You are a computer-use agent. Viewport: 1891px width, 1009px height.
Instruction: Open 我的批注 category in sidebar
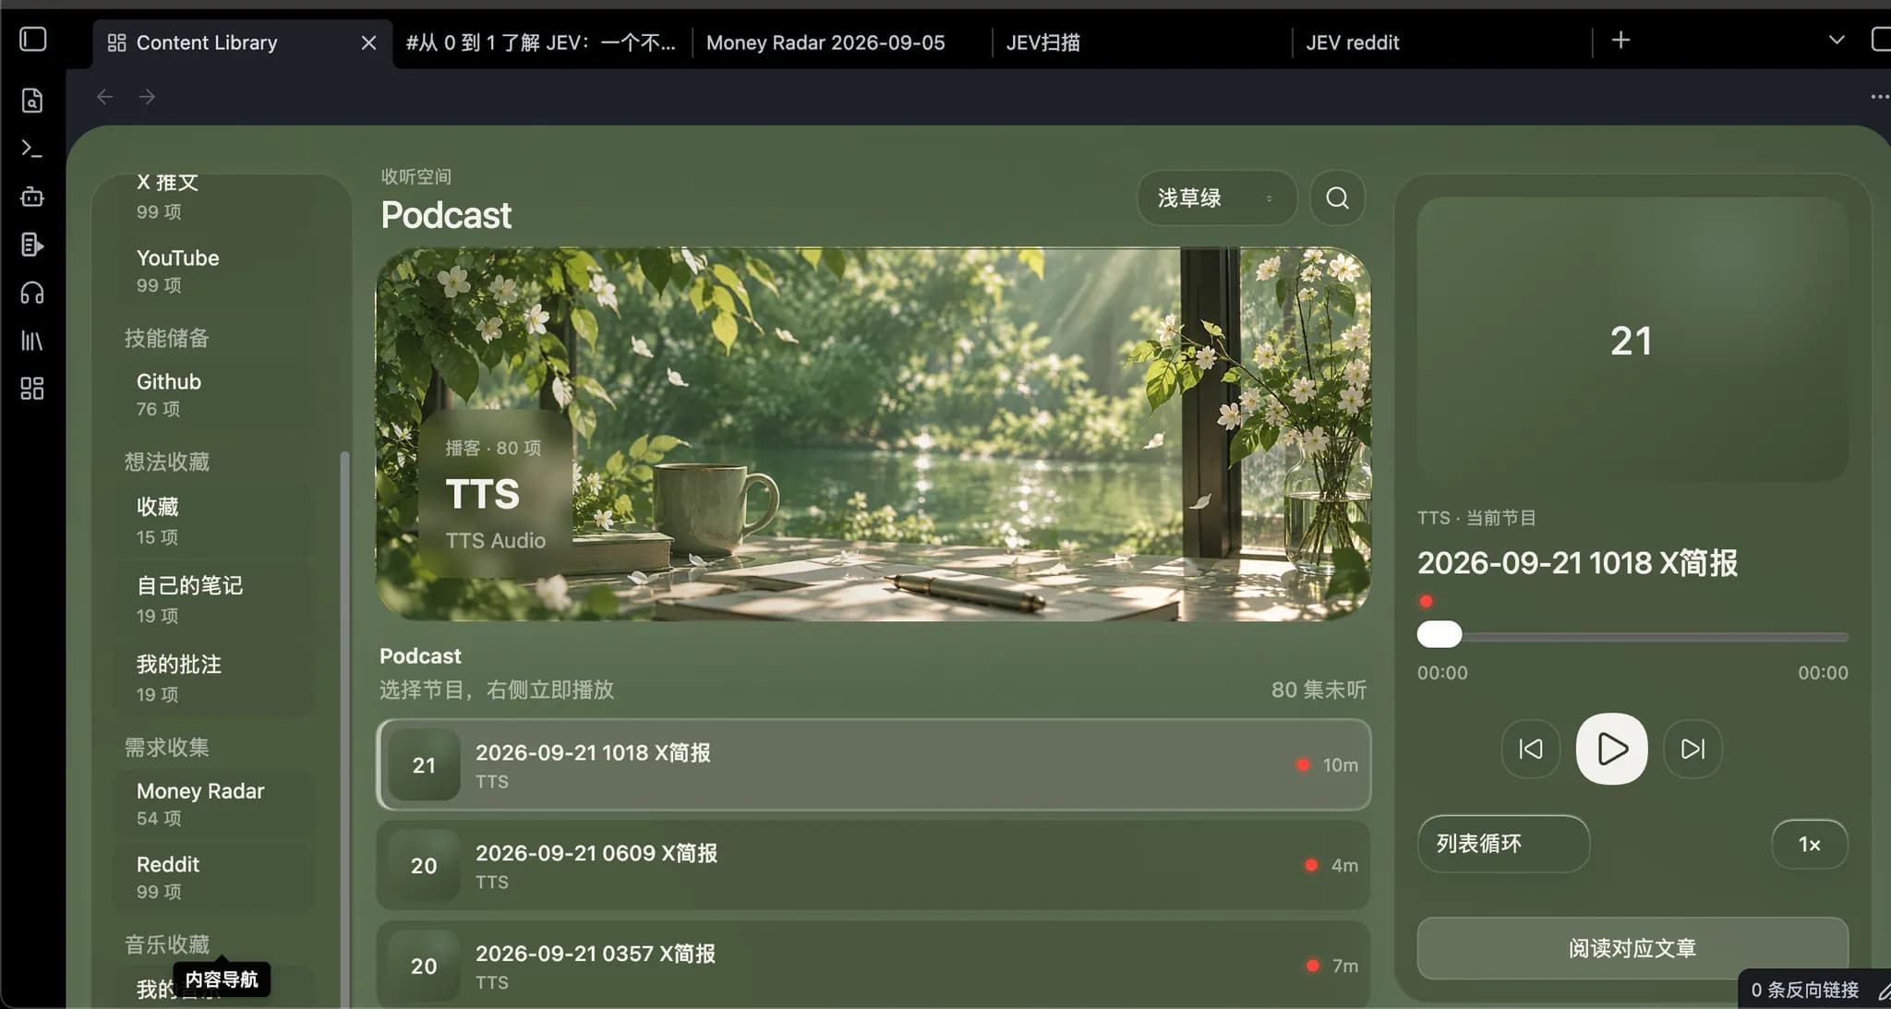click(x=214, y=678)
